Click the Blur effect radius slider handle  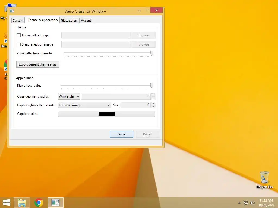point(152,85)
